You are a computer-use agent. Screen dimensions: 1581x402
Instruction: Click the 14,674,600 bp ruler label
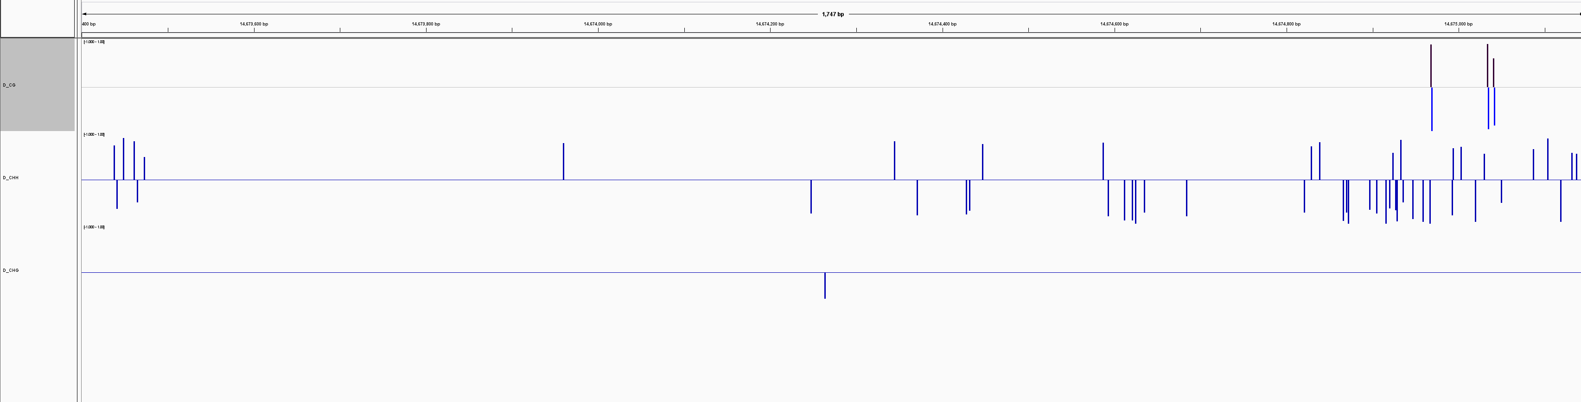1114,24
